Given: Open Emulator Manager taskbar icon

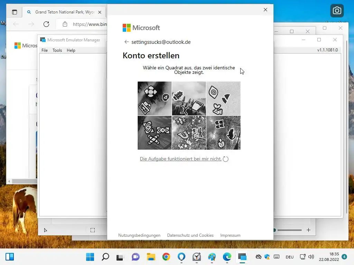Looking at the screenshot, I should (242, 257).
